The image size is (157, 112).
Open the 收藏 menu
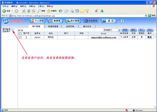(32, 6)
